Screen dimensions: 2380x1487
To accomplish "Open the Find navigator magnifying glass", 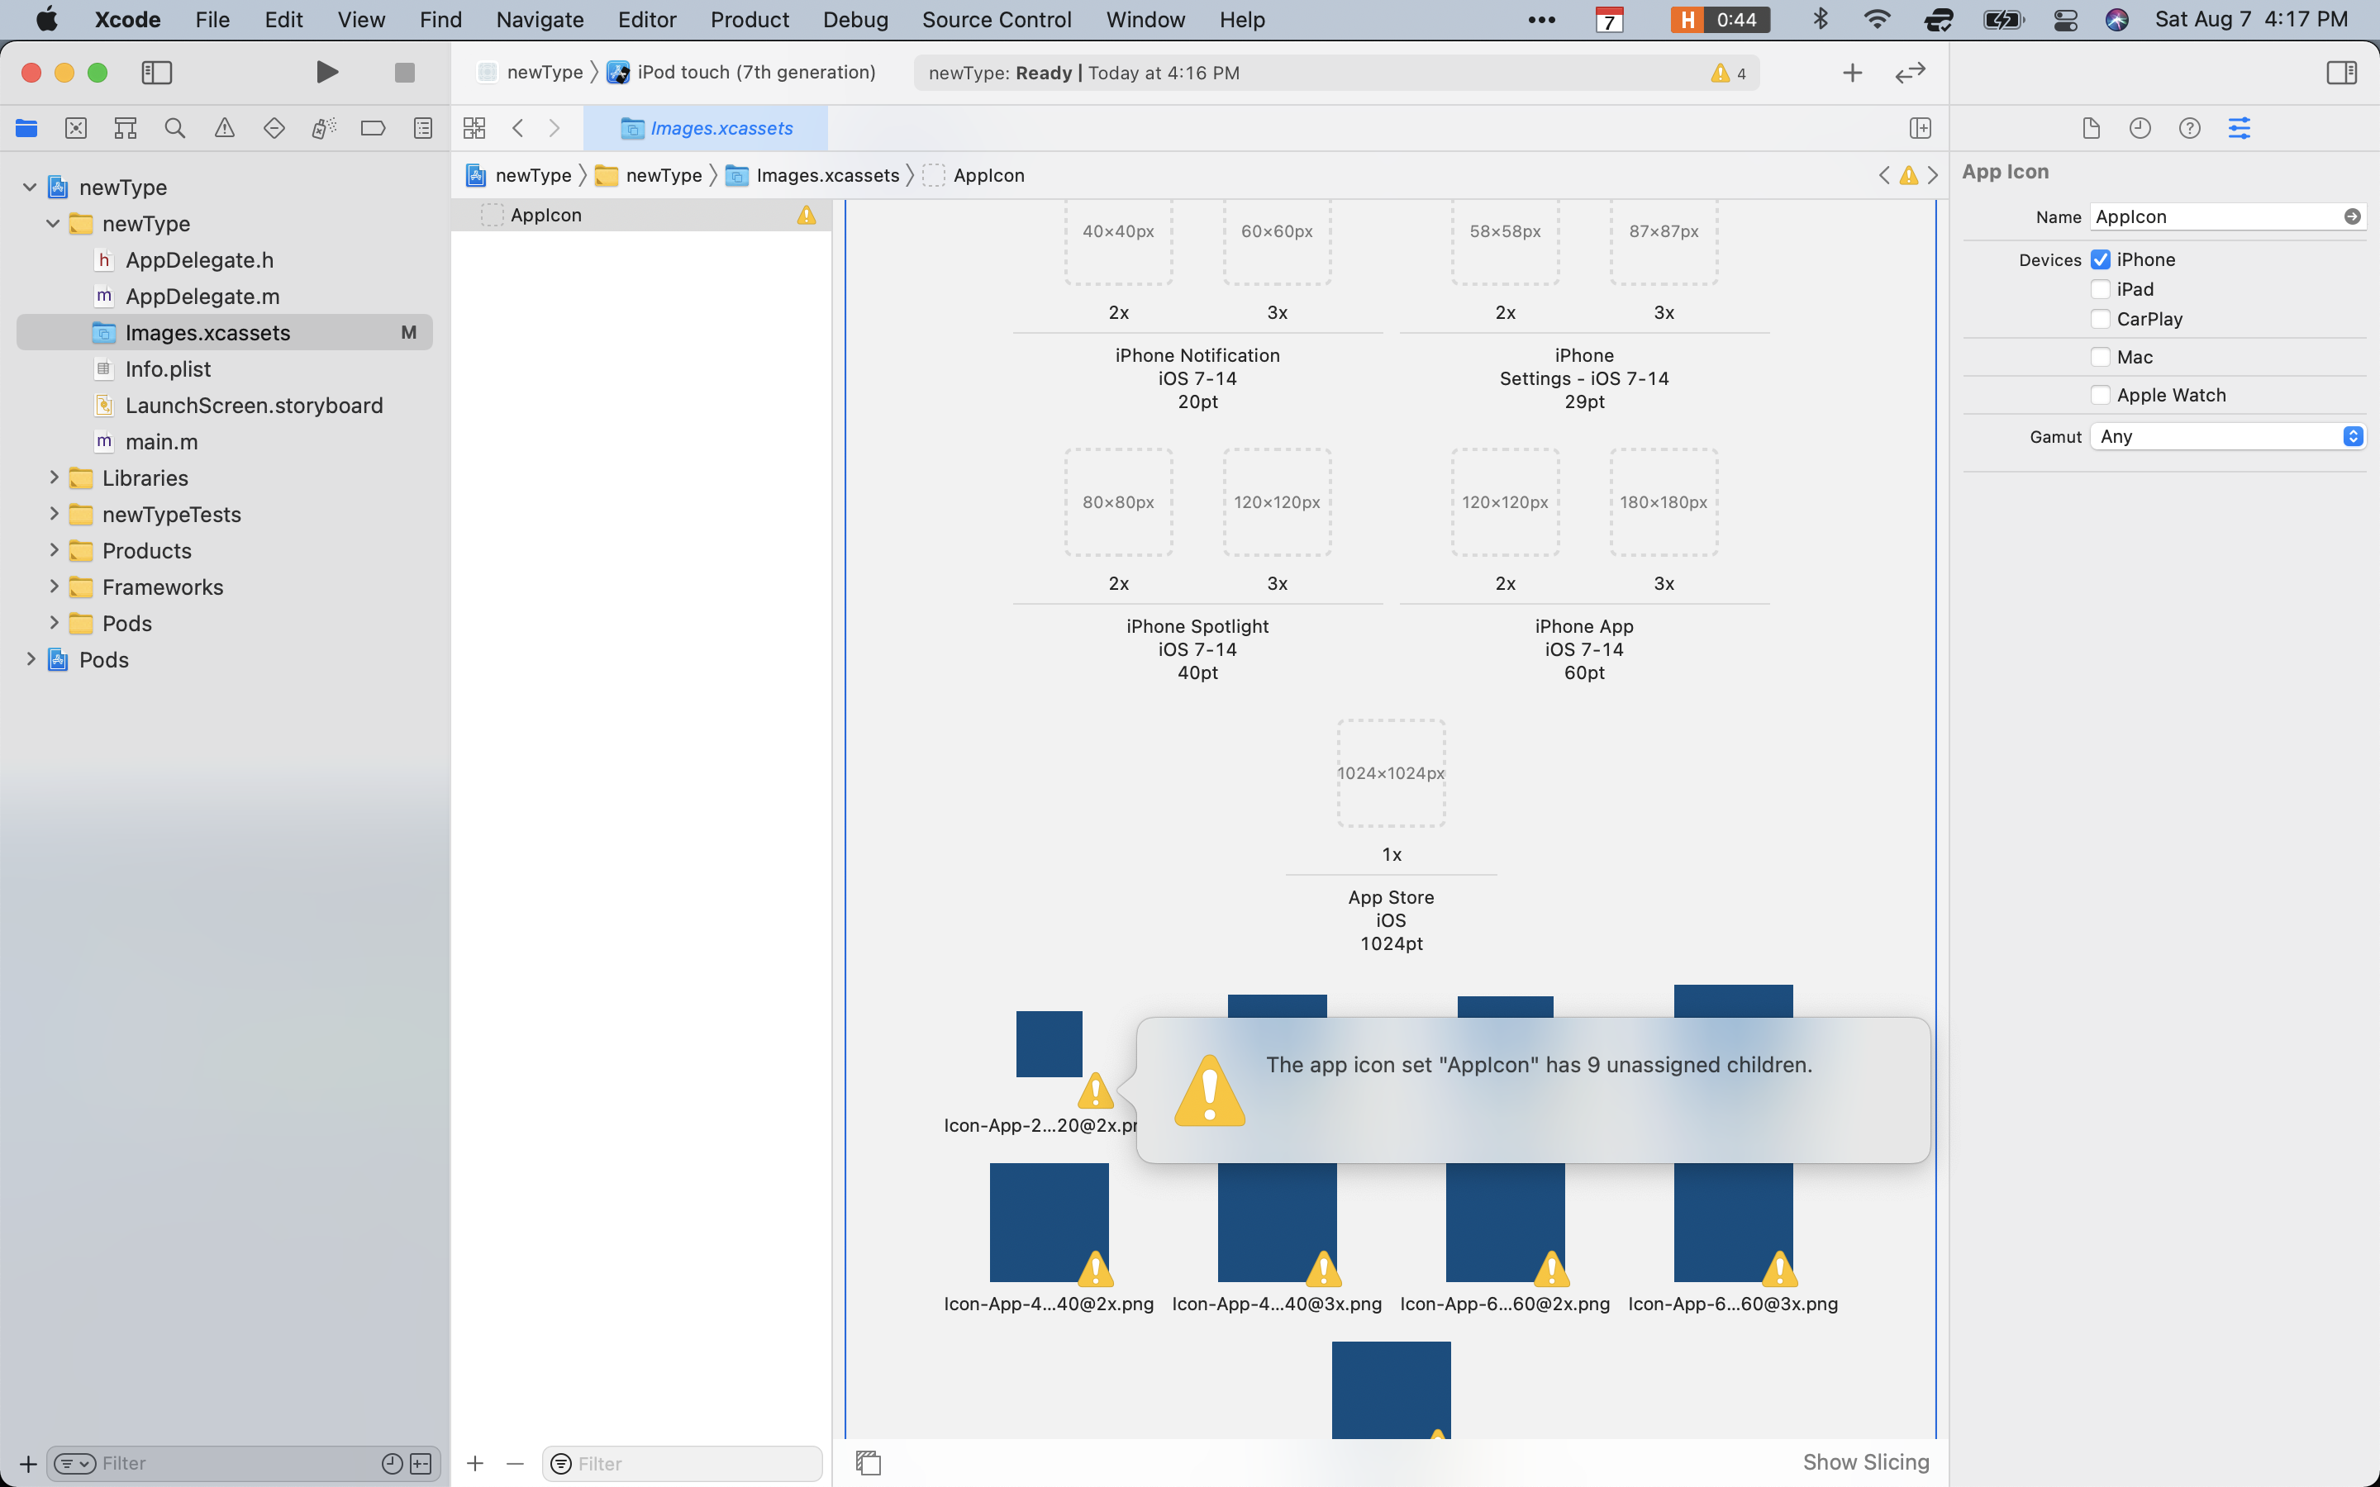I will [175, 128].
